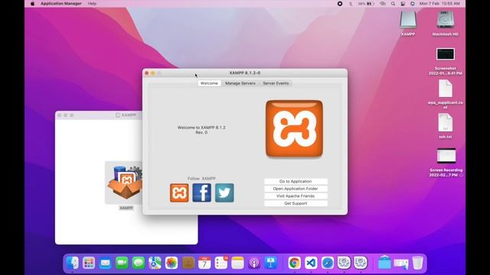Image resolution: width=490 pixels, height=275 pixels.
Task: Open Spotlight search magnifier icon
Action: click(393, 4)
